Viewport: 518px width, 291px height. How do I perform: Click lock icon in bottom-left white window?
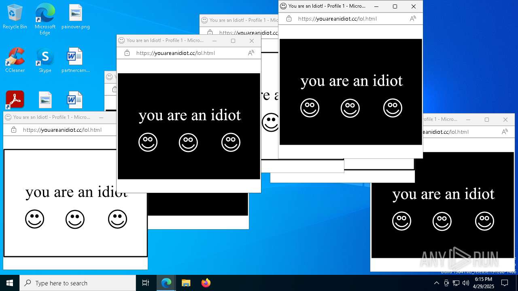tap(13, 130)
